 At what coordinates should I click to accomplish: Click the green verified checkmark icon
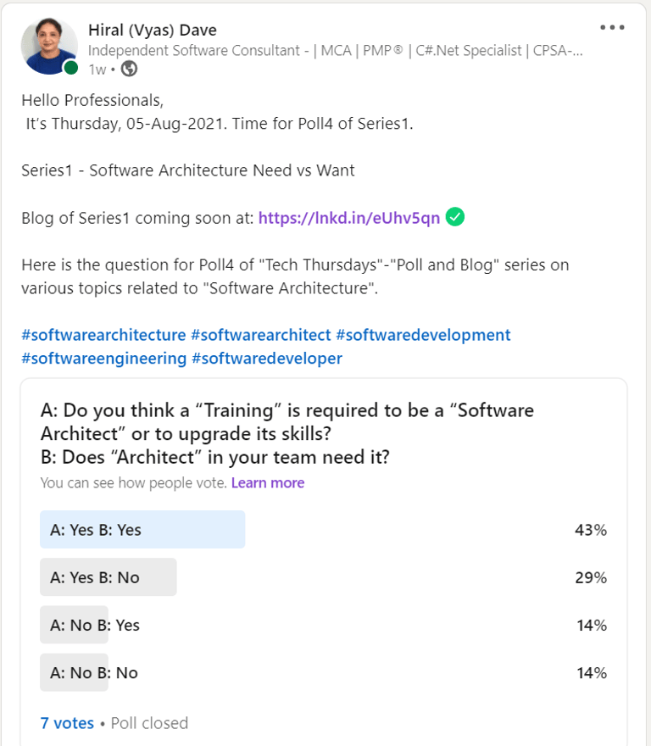click(x=455, y=217)
